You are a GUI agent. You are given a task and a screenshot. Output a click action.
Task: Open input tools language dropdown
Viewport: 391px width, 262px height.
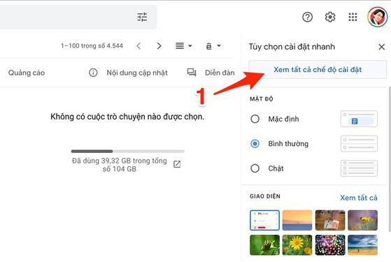pos(213,46)
